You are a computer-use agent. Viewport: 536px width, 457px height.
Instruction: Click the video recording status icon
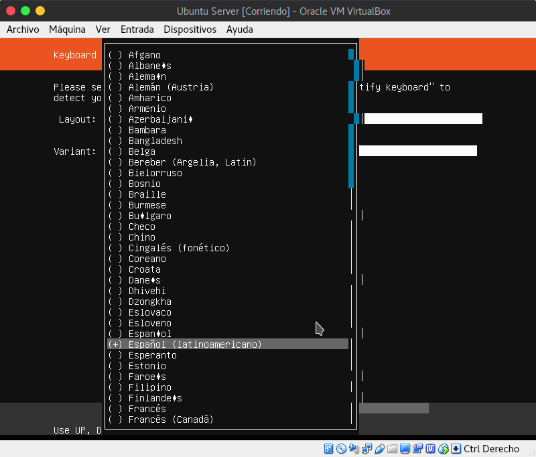[418, 449]
